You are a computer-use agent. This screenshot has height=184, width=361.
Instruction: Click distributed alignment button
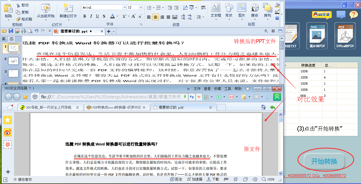point(175,17)
